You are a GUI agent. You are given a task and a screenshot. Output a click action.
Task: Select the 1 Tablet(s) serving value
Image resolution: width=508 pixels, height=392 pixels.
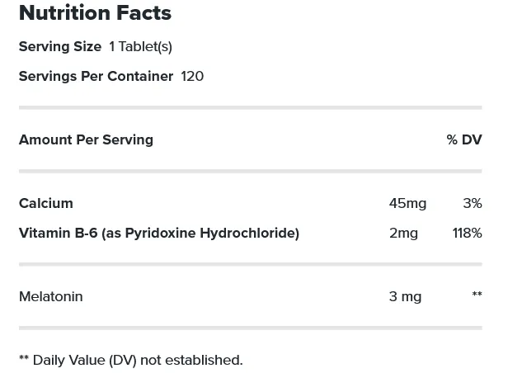(140, 47)
